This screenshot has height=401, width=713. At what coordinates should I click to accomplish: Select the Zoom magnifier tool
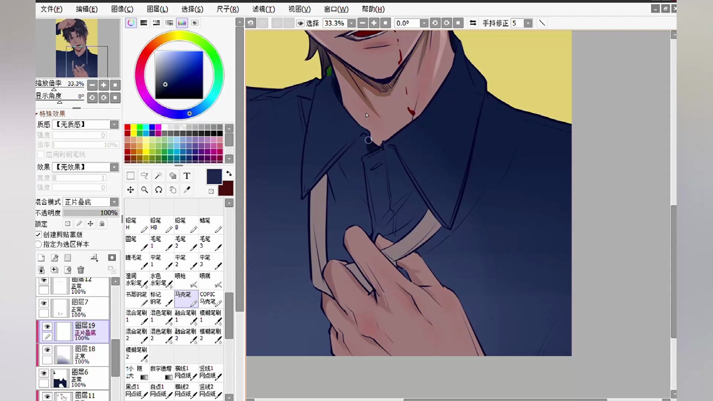pos(144,190)
